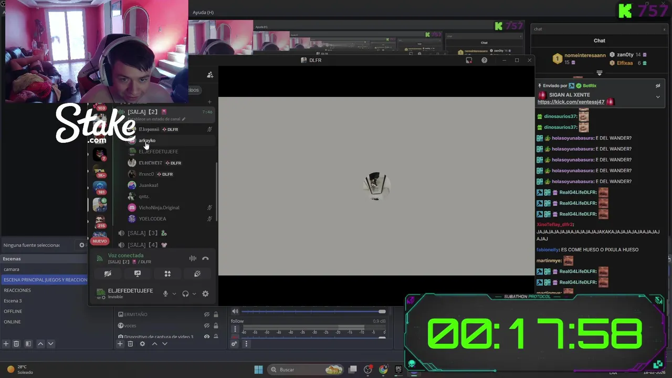Open Task View in the taskbar
Viewport: 672px width, 378px height.
click(353, 370)
